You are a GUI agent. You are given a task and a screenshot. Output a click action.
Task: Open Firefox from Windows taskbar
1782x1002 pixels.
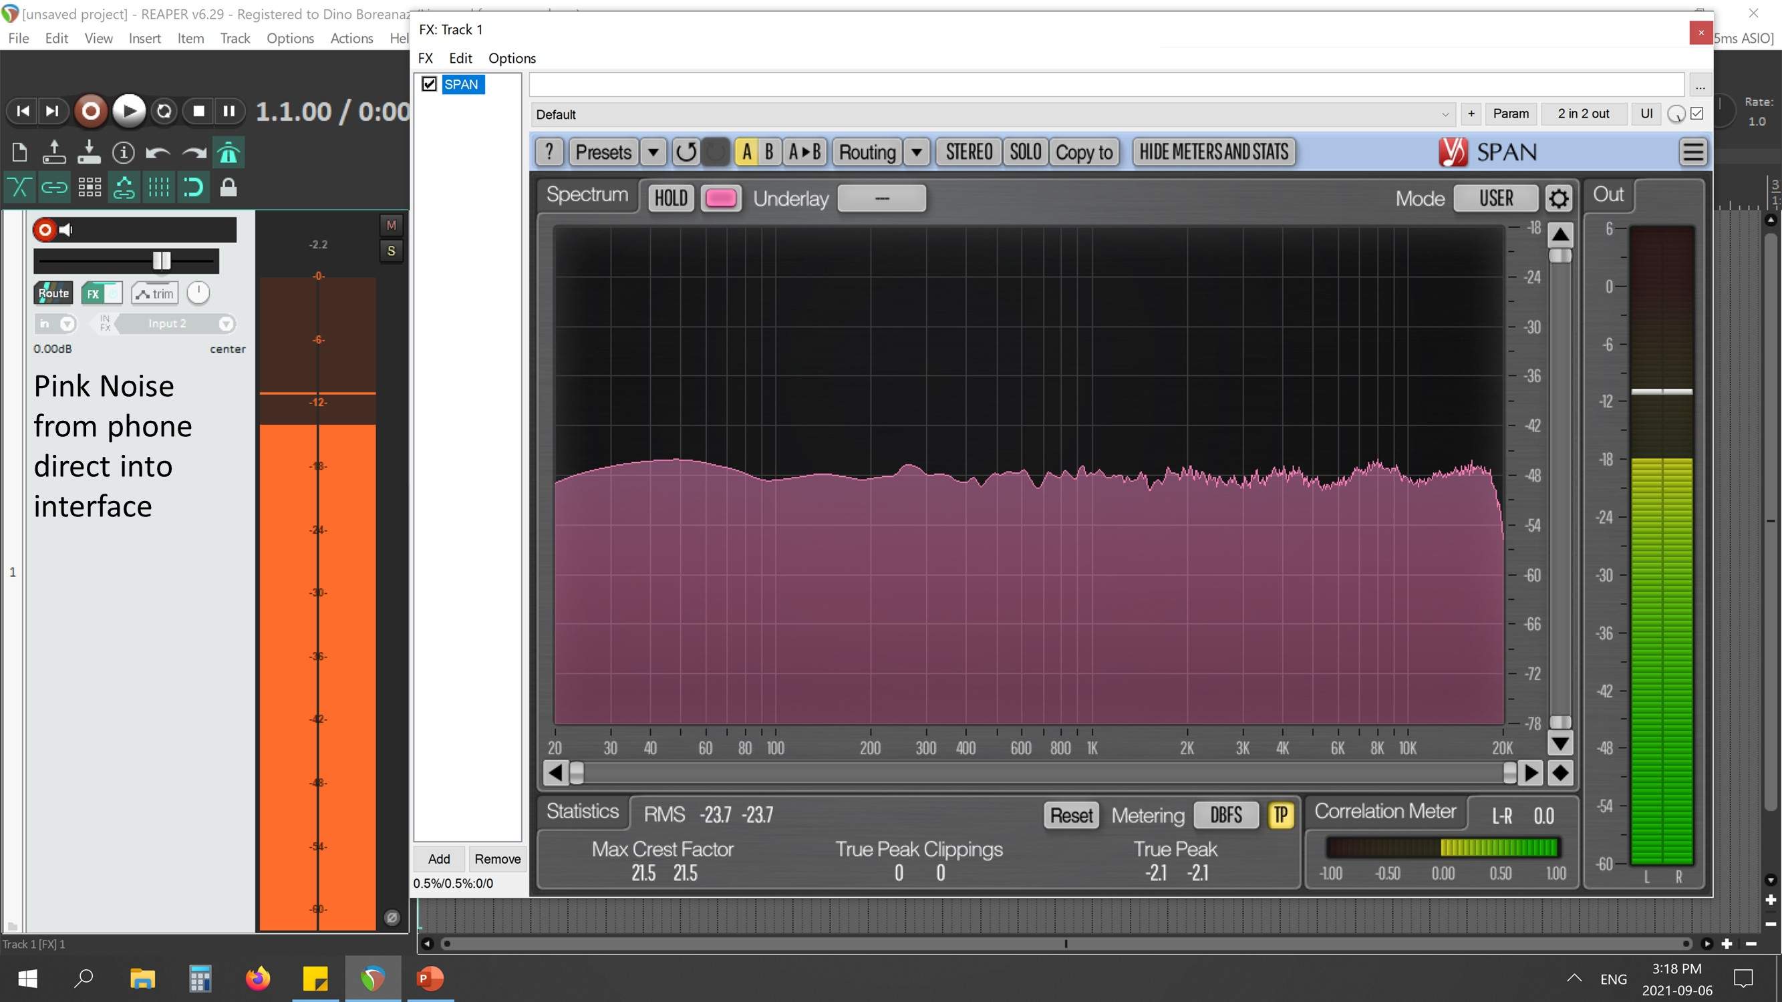point(257,979)
